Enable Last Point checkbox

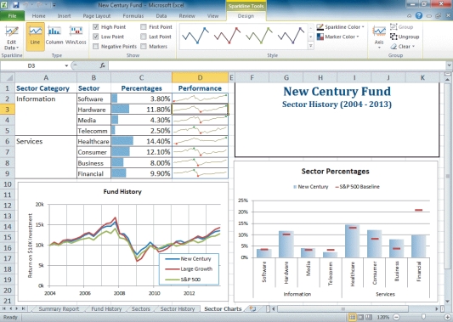[144, 37]
